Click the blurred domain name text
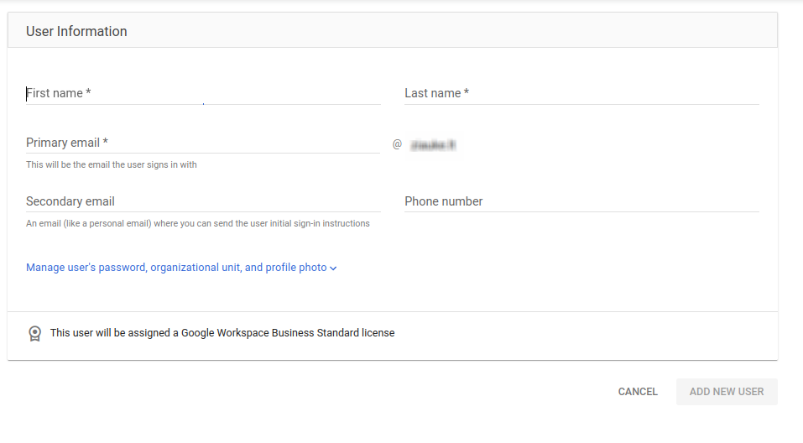The width and height of the screenshot is (803, 443). tap(433, 145)
